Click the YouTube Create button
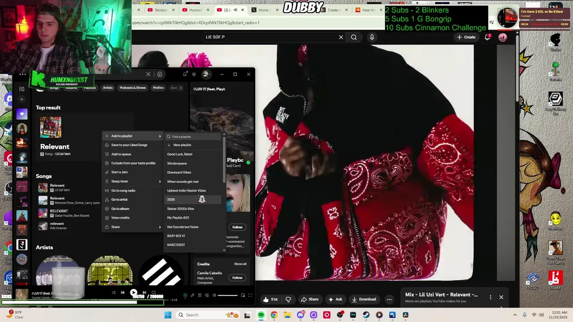 pyautogui.click(x=466, y=37)
